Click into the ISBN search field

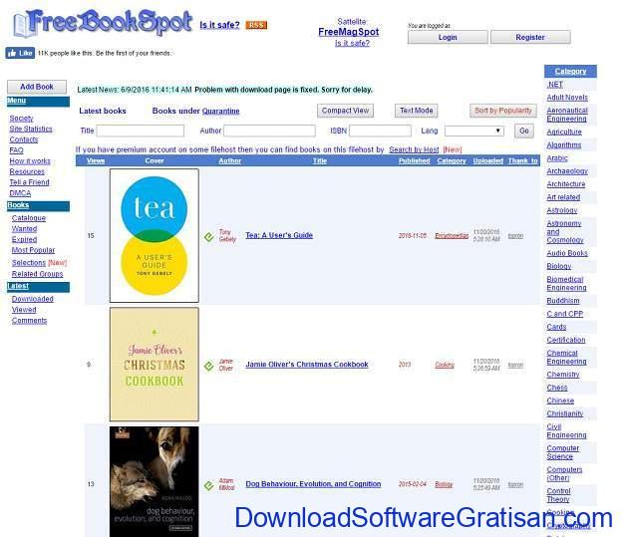click(x=380, y=131)
